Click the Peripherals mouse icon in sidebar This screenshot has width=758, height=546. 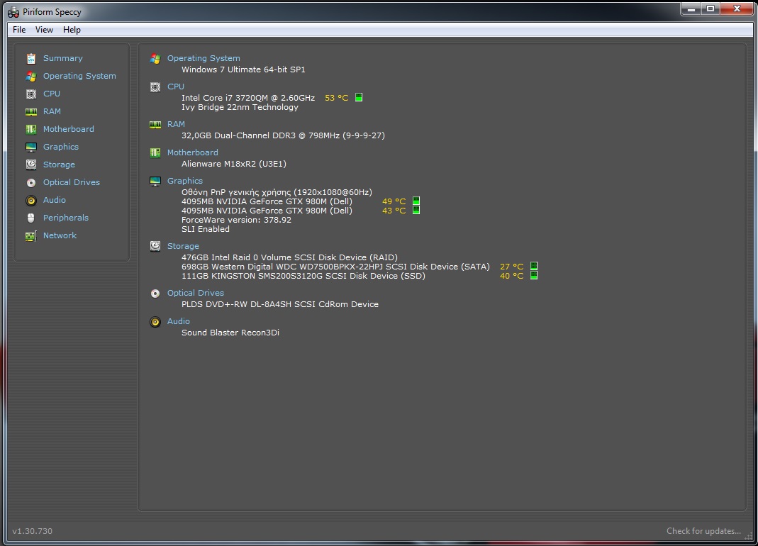pyautogui.click(x=31, y=218)
